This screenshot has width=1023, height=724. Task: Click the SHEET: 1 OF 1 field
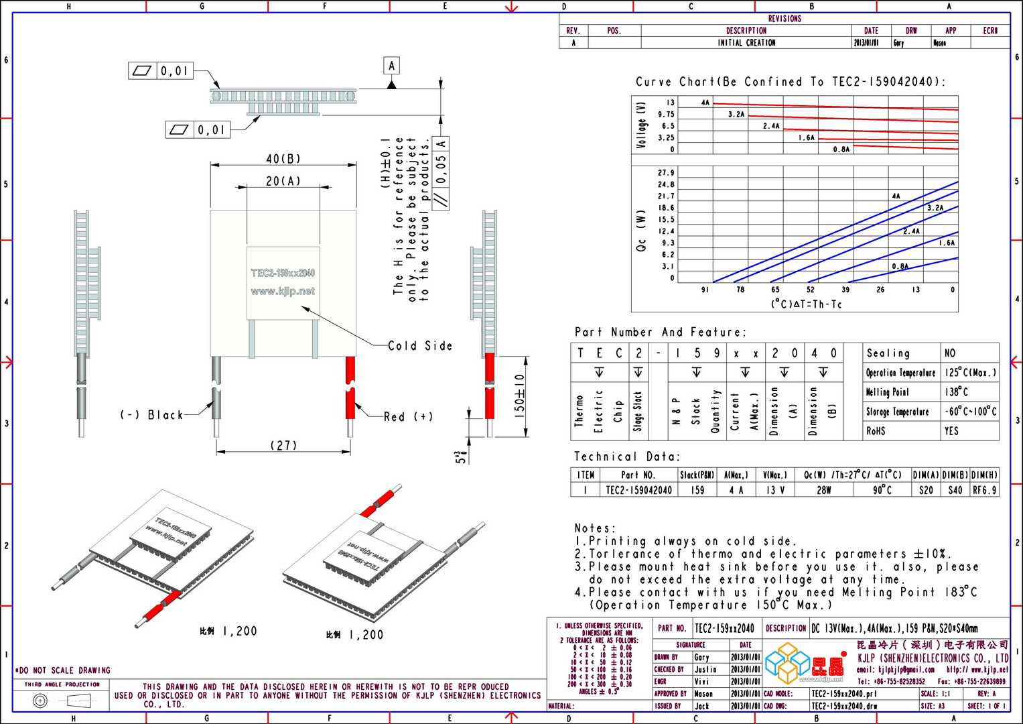[x=987, y=706]
